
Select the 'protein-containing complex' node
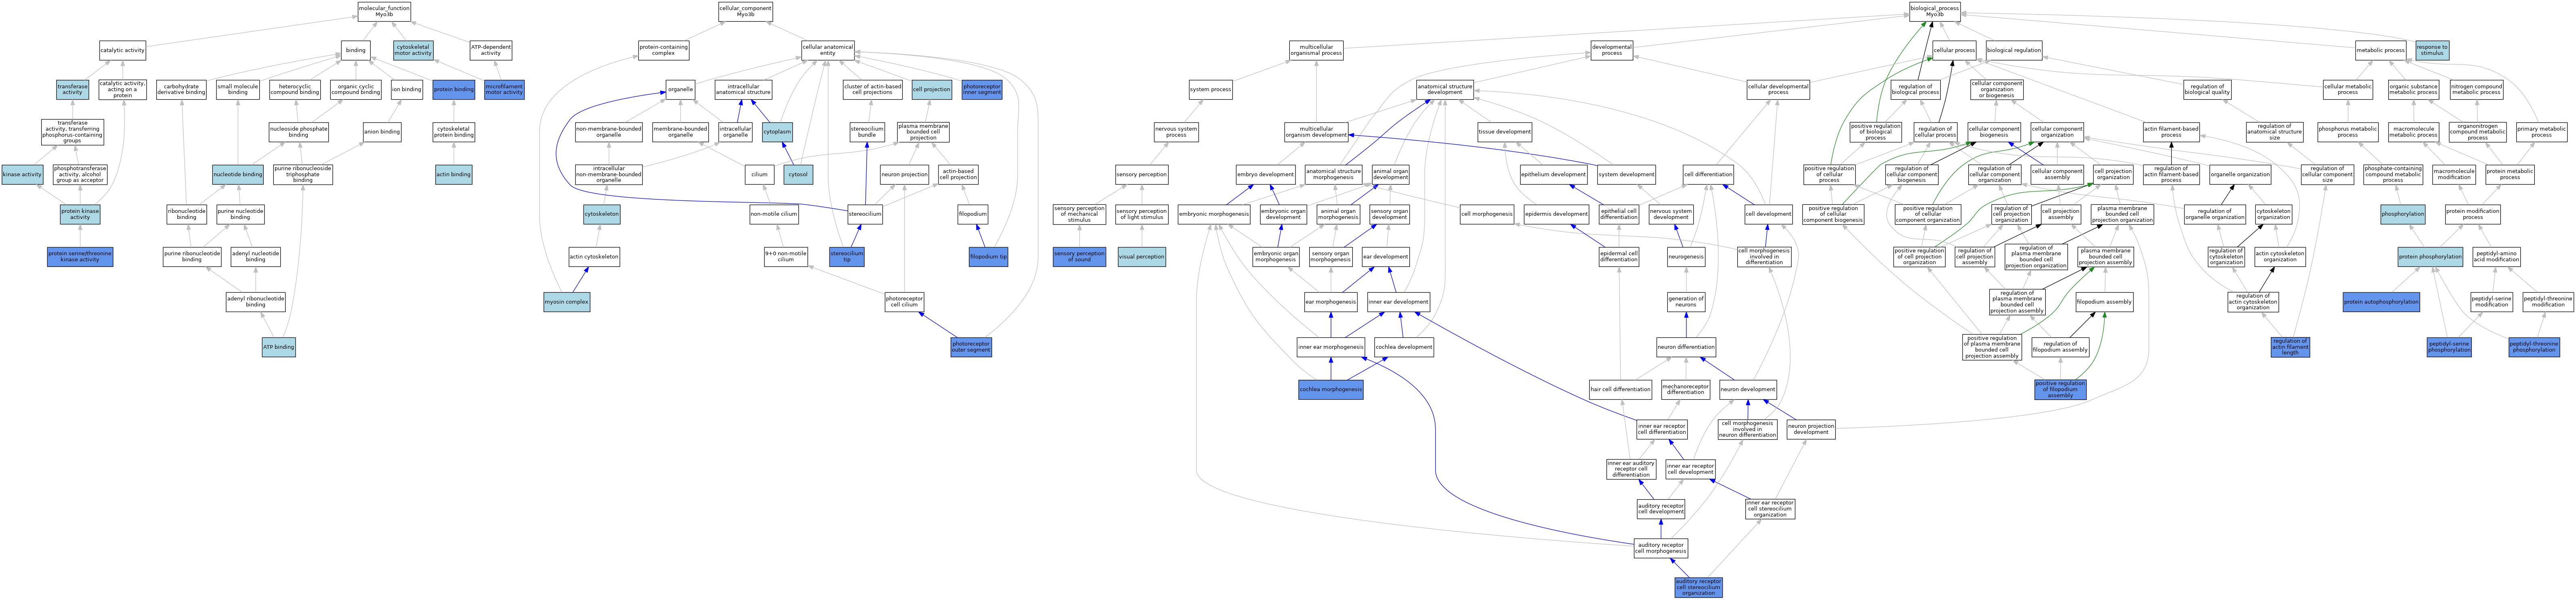pyautogui.click(x=663, y=50)
